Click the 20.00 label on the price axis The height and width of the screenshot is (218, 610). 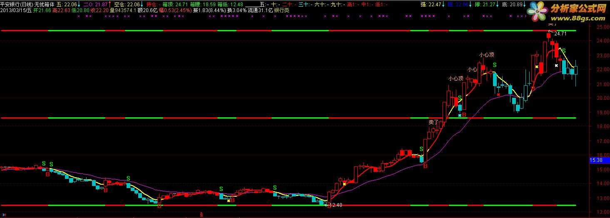click(x=602, y=98)
